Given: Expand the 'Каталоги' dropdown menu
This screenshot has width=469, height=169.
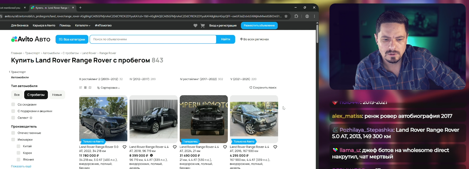Looking at the screenshot, I should pos(83,26).
